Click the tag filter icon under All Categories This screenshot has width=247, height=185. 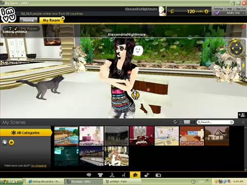point(5,142)
